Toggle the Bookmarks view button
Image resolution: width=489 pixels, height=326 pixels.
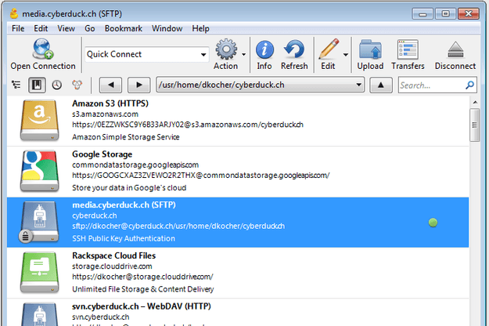tap(37, 85)
